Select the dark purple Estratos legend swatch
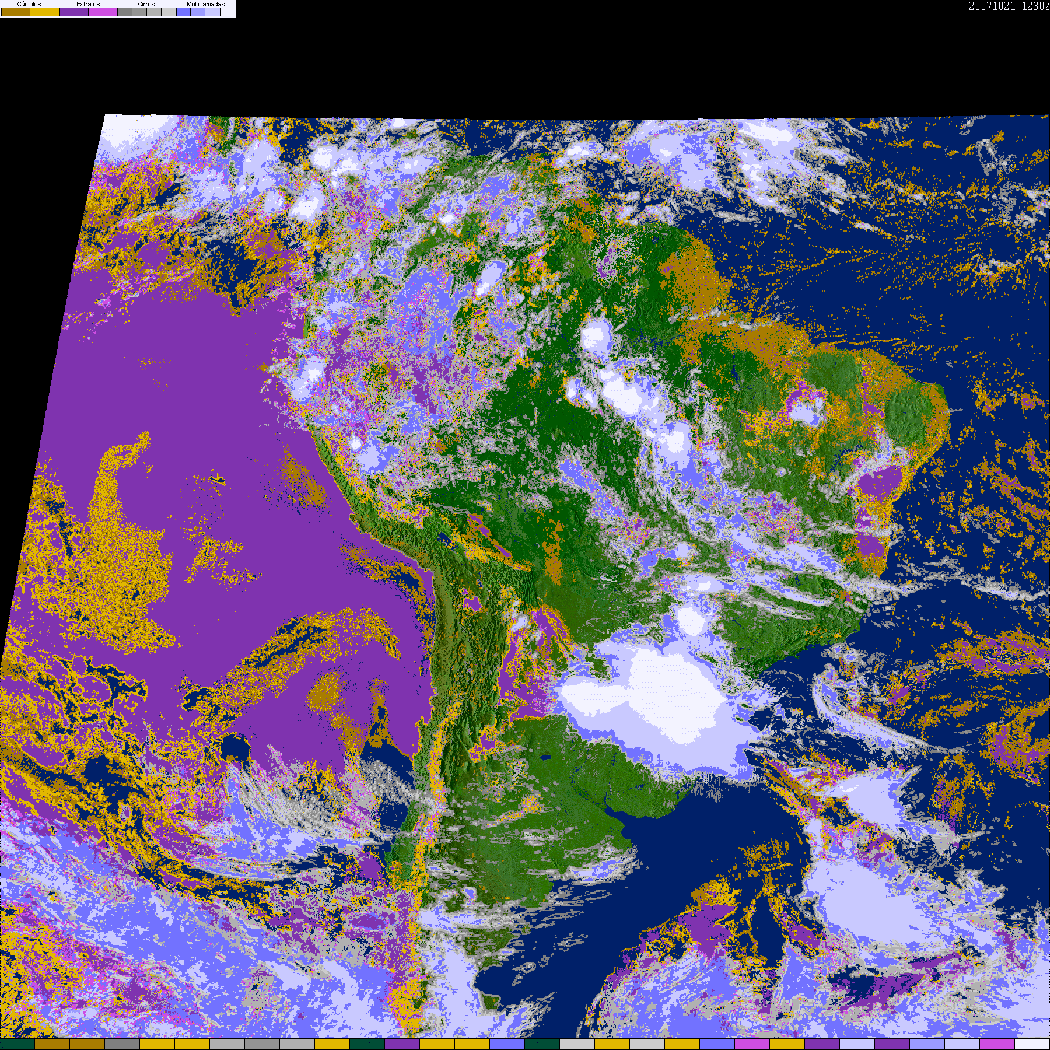This screenshot has height=1050, width=1050. (x=74, y=12)
